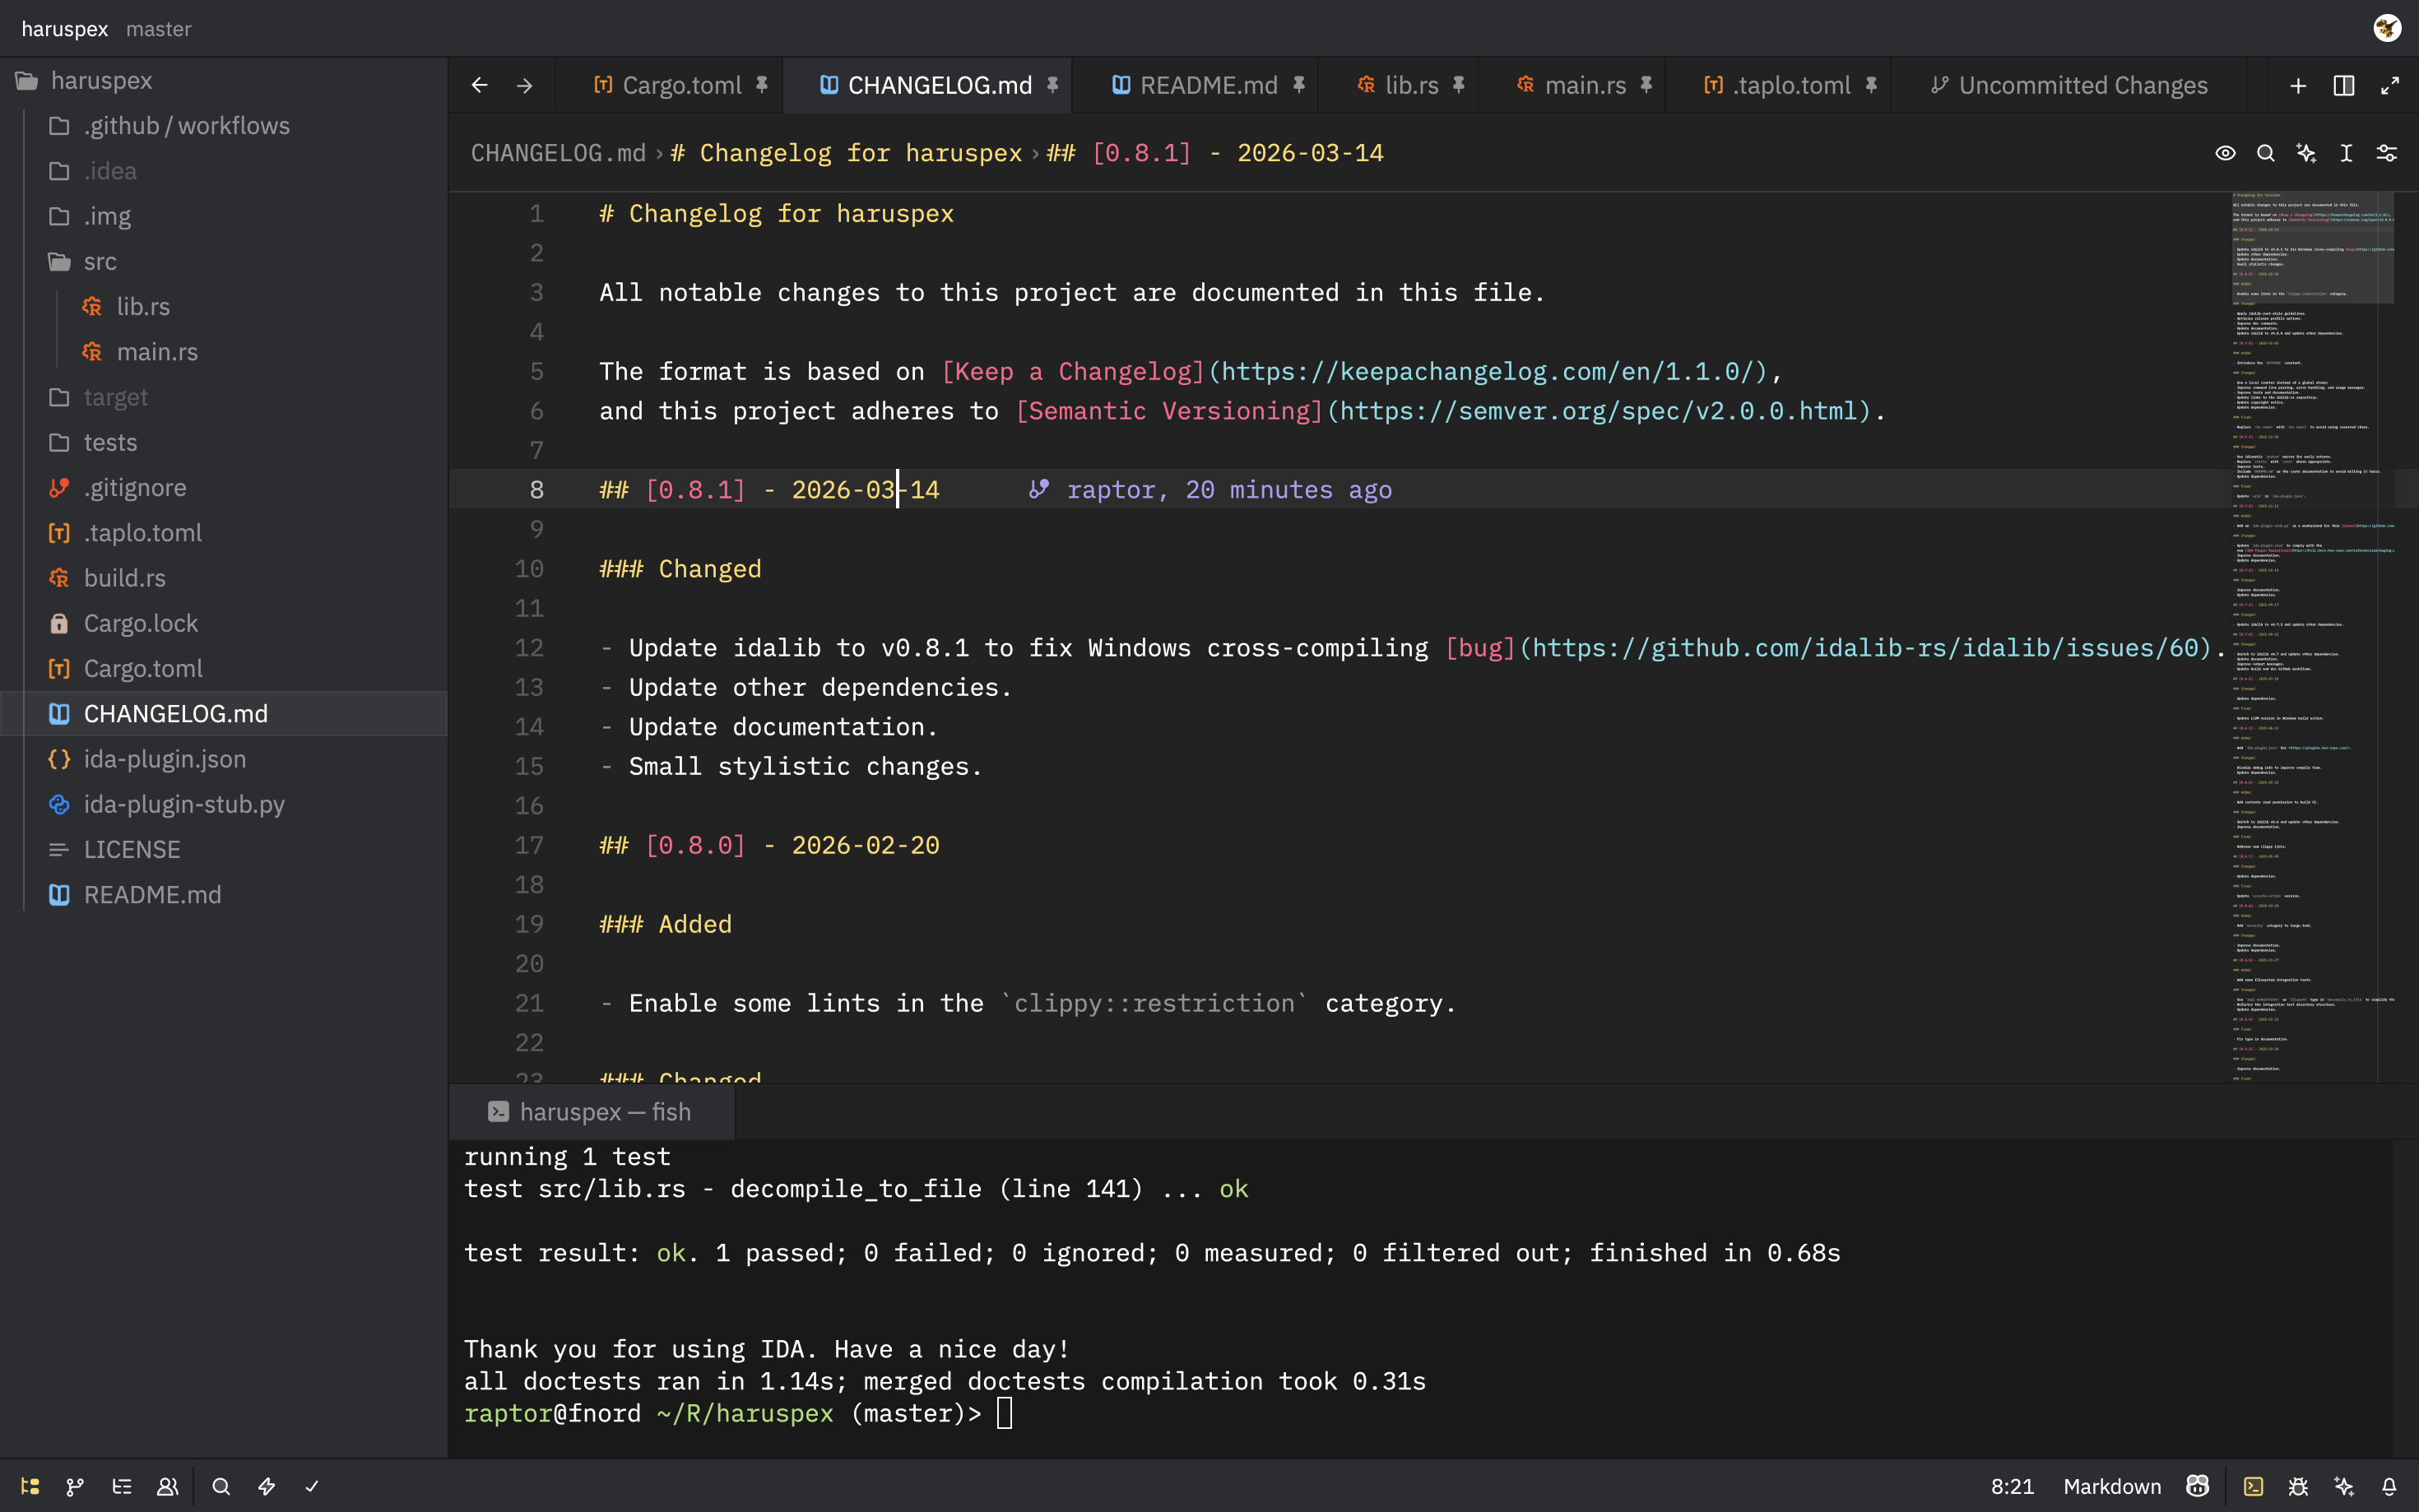
Task: Open project search from the status bar magnifier
Action: pyautogui.click(x=221, y=1487)
